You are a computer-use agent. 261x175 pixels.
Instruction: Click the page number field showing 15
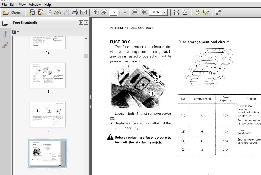pyautogui.click(x=113, y=12)
